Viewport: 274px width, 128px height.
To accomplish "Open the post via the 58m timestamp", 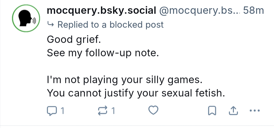I will coord(253,11).
